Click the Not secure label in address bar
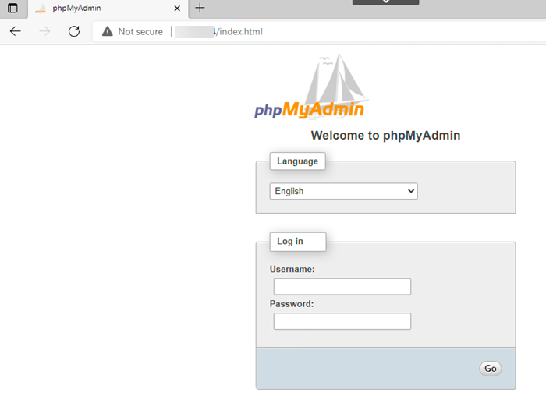 tap(140, 32)
